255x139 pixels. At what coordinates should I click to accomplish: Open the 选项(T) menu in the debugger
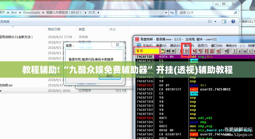tap(202, 46)
